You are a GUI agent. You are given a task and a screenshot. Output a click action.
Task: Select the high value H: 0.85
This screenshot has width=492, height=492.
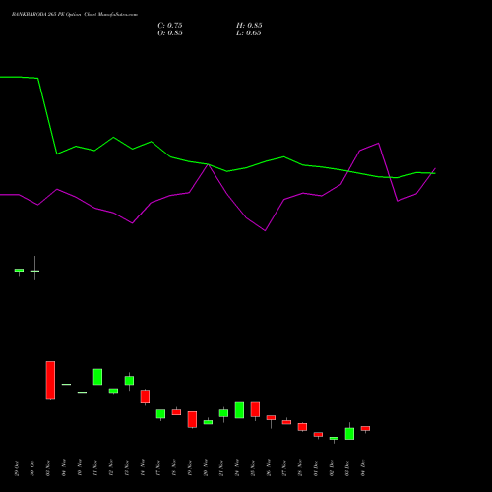tap(249, 26)
